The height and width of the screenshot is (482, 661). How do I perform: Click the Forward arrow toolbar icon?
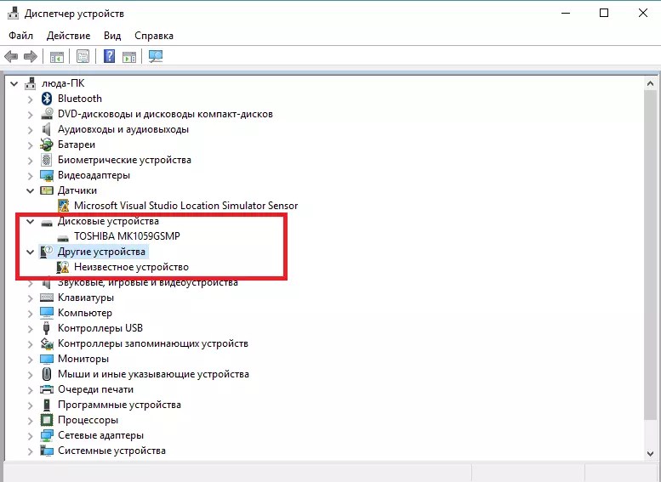pos(31,56)
